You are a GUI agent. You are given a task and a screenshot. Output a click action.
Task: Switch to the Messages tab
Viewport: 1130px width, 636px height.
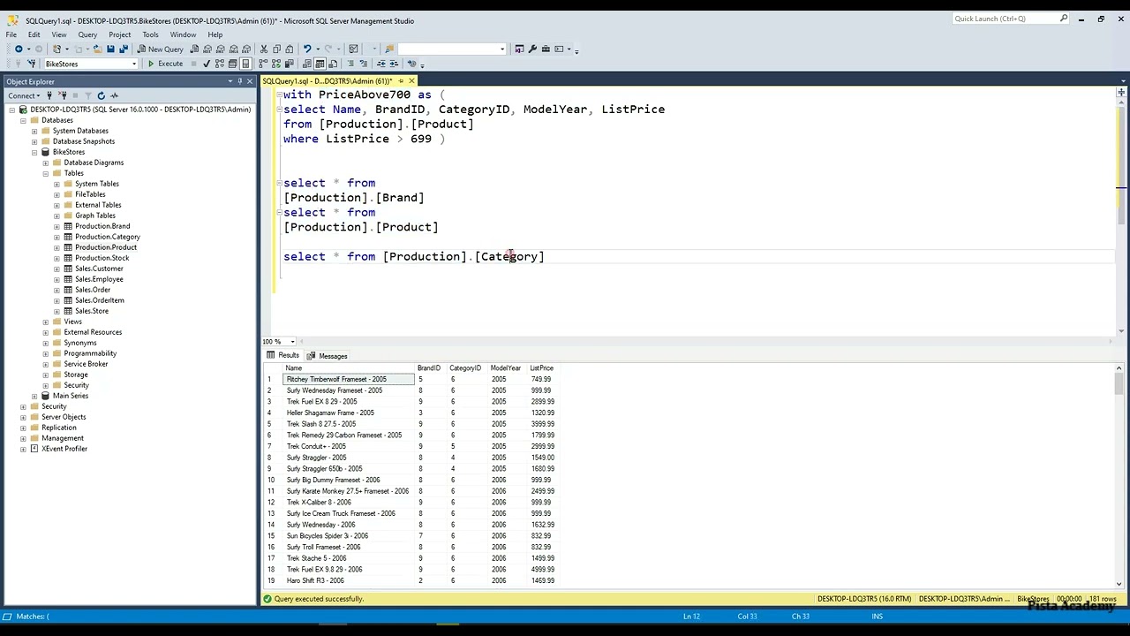click(328, 356)
